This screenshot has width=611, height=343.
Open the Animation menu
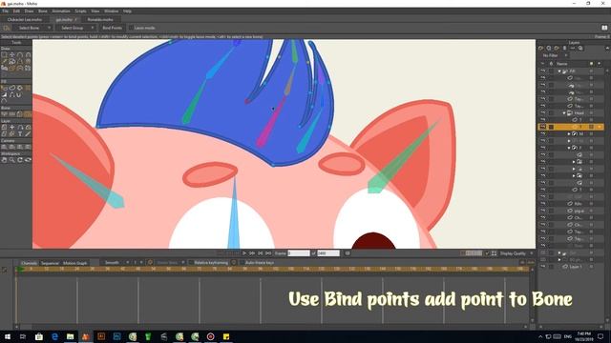[61, 11]
